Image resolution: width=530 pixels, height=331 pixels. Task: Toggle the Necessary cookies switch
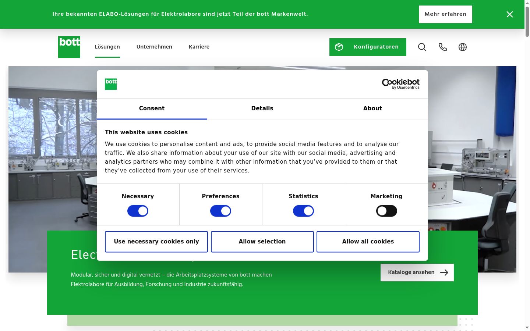[138, 211]
